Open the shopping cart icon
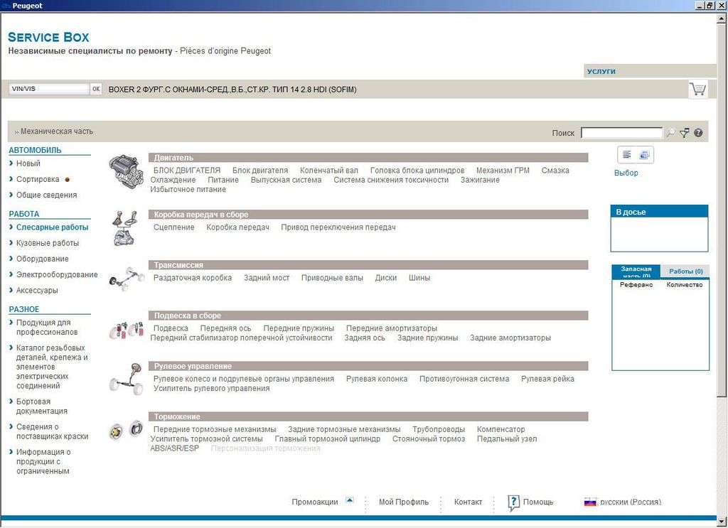Viewport: 728px width, 528px height. (697, 90)
